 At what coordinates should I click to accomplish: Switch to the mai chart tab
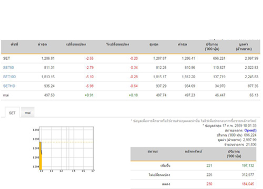coord(27,113)
